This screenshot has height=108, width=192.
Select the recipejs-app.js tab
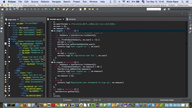[x=55, y=19]
